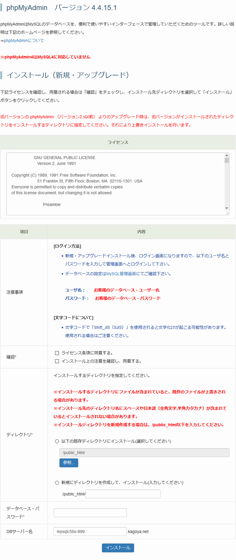The image size is (236, 560).
Task: Select 以下の既存ディレクトリにインストール radio button
Action: click(57, 441)
